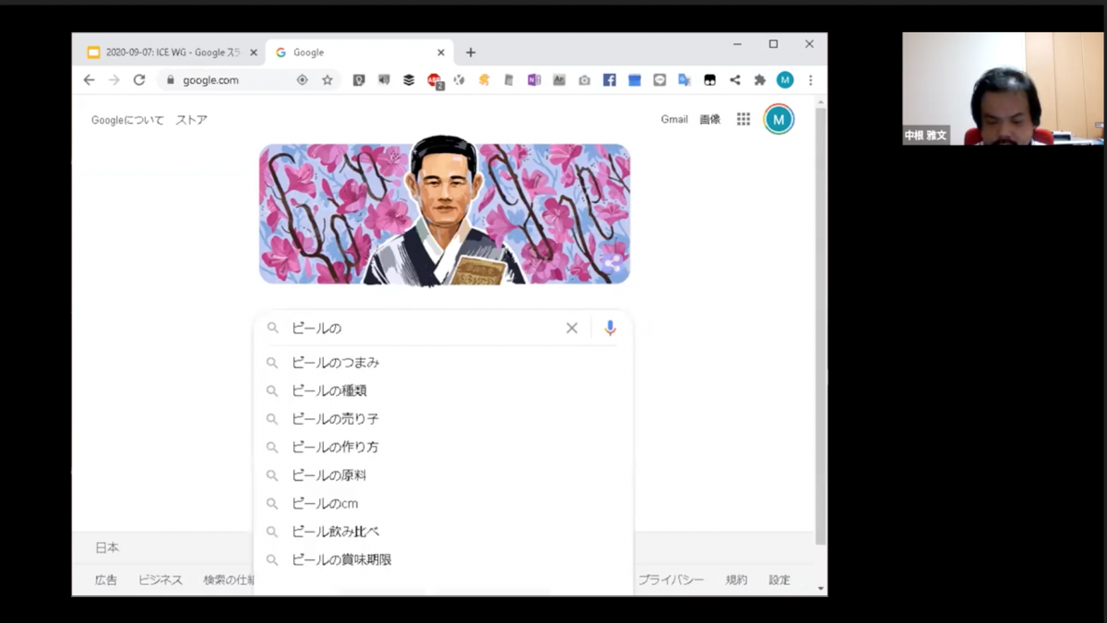Close the ICE WG Google Slides tab
Screen dimensions: 1107x623
tap(254, 53)
